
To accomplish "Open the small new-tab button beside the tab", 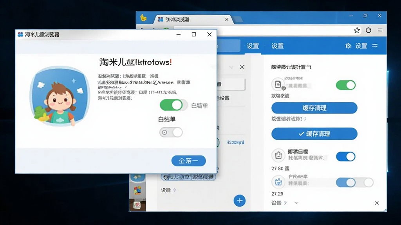I will 238,20.
